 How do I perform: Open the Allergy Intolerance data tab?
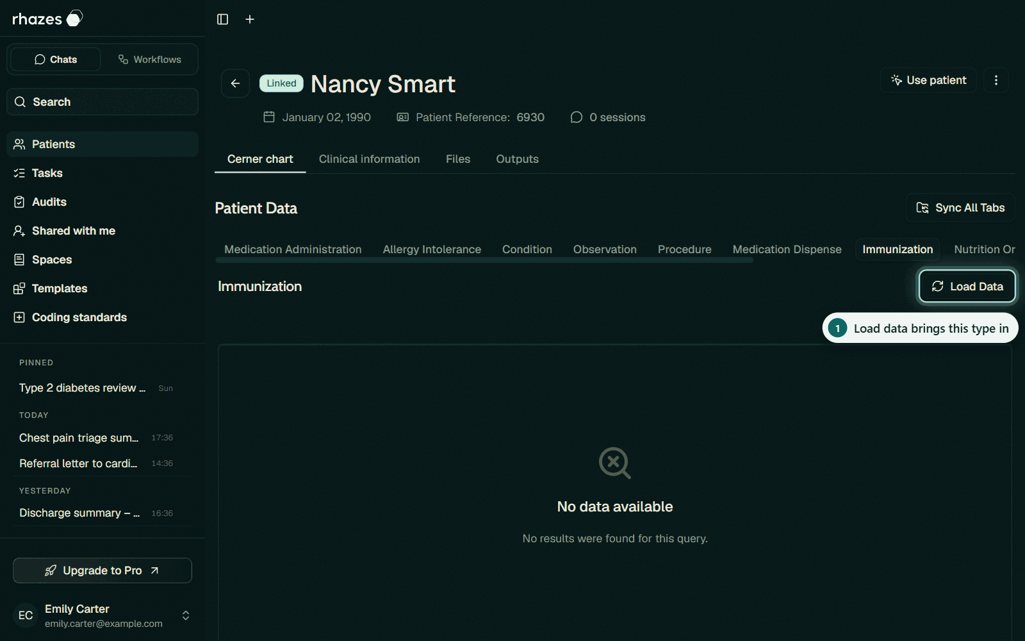coord(432,249)
